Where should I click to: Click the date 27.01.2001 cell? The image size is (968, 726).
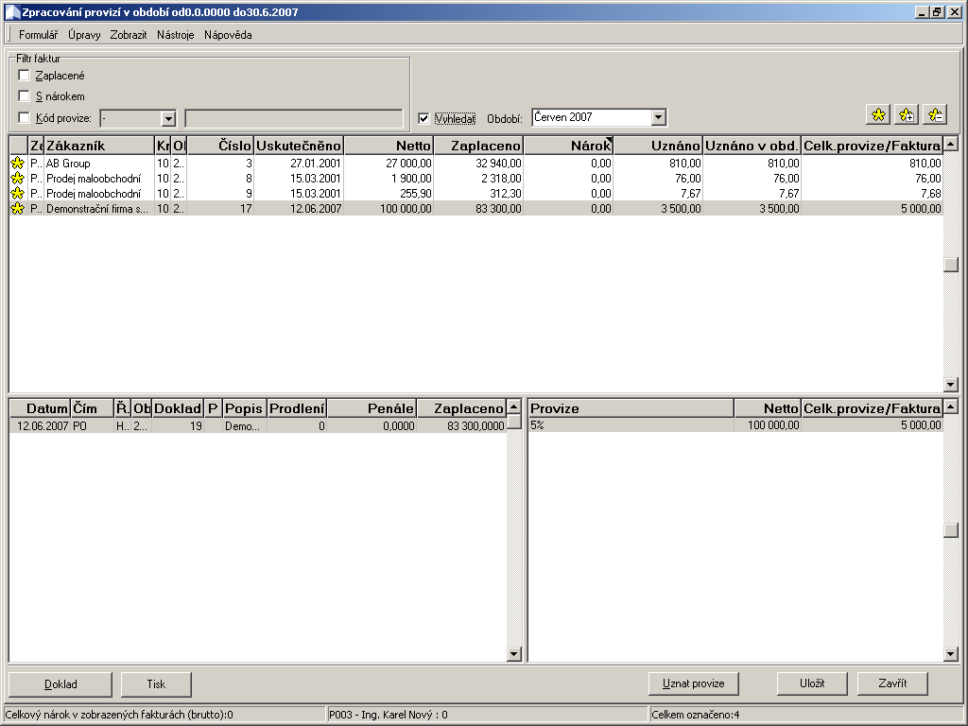coord(299,163)
